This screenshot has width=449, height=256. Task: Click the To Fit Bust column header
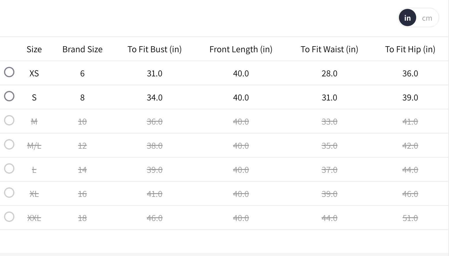155,49
